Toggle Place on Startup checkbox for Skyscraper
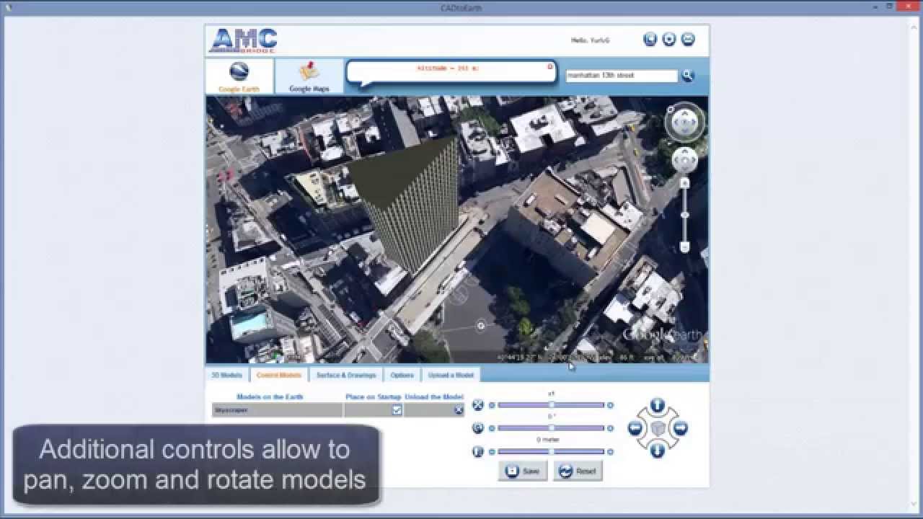Viewport: 923px width, 519px height. [x=397, y=409]
